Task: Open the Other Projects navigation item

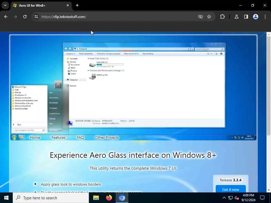Action: point(107,137)
